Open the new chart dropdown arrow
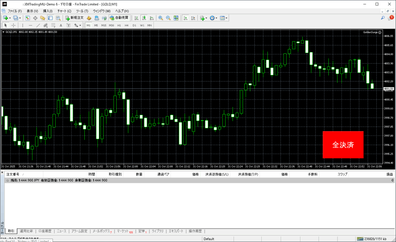396x242 pixels. 10,18
